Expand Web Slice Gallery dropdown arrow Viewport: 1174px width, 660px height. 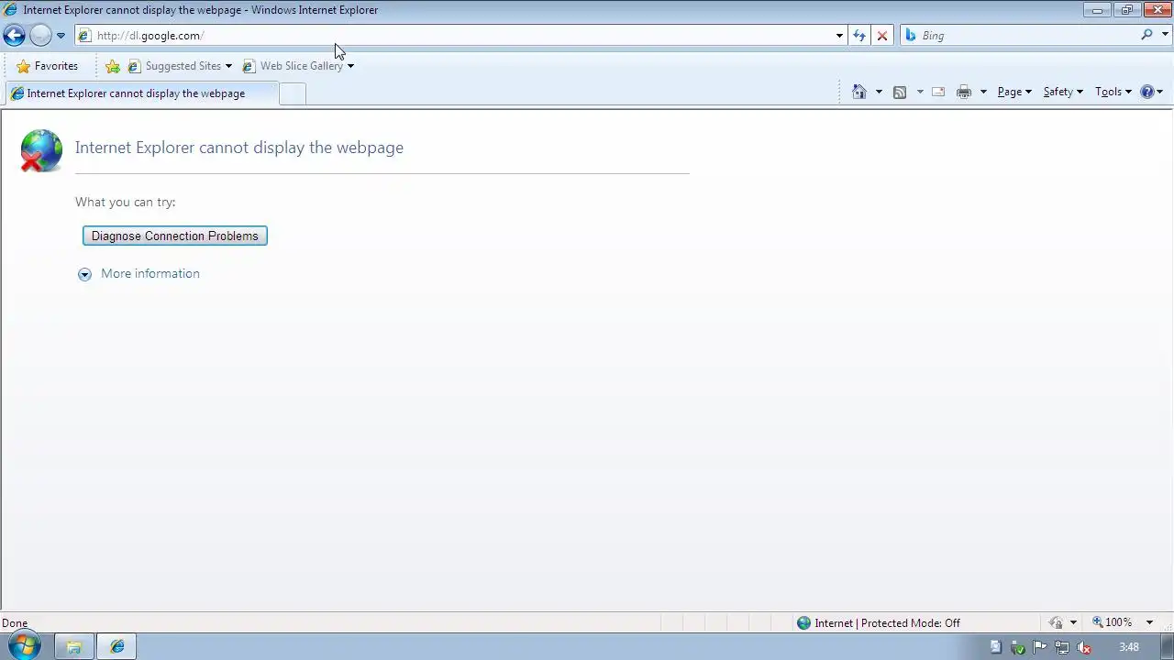350,66
